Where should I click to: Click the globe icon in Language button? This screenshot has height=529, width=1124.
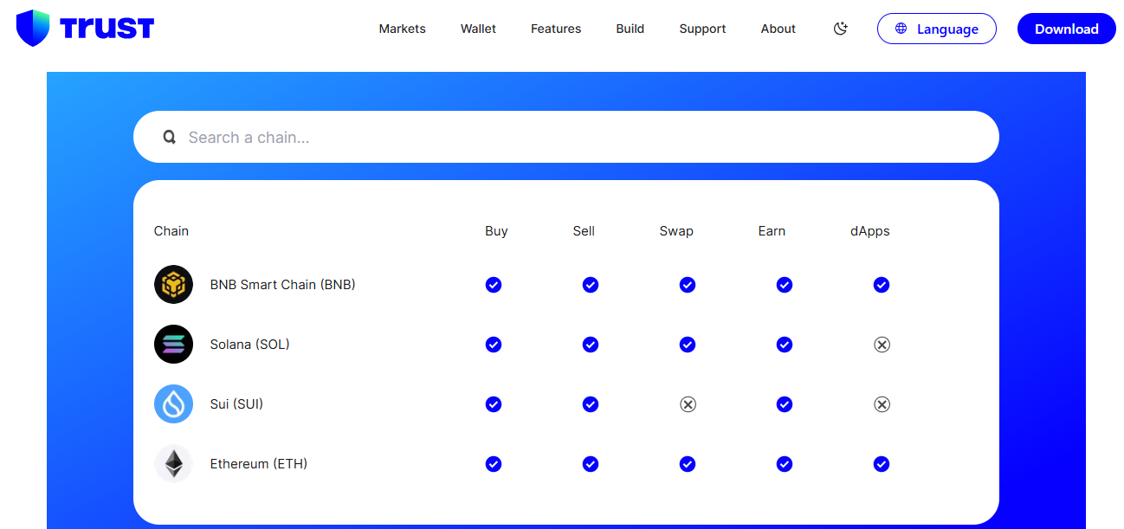click(901, 29)
